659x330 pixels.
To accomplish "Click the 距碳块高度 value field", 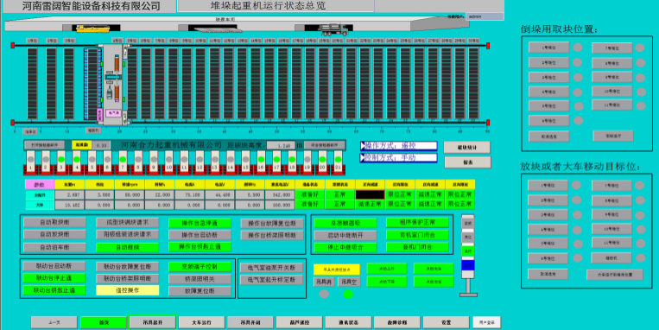I will 281,145.
